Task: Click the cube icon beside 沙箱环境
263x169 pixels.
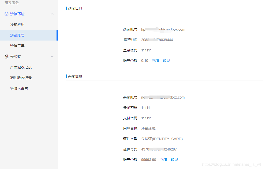Action: coord(6,14)
